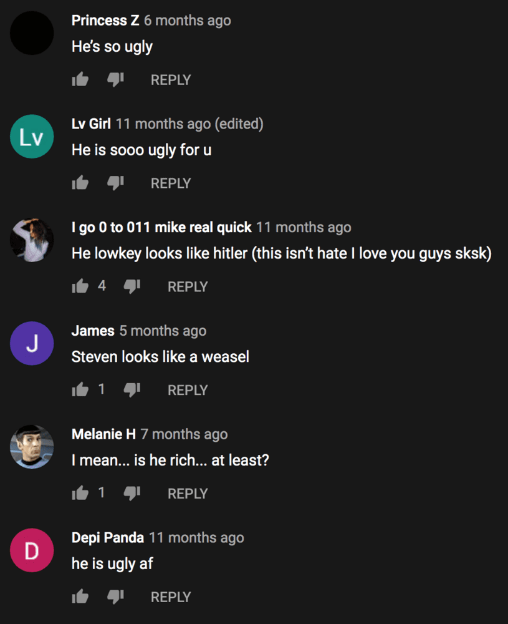Open the Spock avatar of Melanie H

(32, 447)
